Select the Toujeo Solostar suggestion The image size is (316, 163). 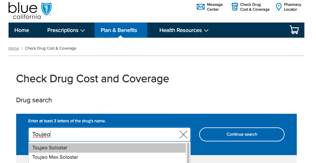coord(107,148)
